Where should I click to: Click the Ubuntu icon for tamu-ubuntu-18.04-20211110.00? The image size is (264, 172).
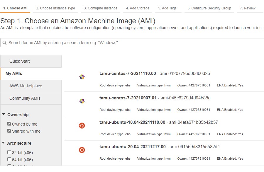point(82,126)
